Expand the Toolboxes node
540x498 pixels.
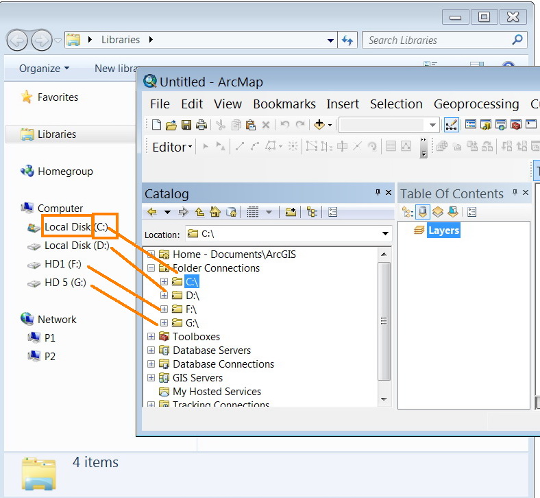point(151,336)
